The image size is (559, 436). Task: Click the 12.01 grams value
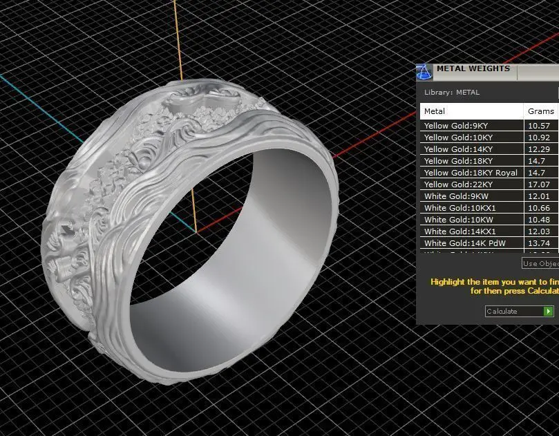point(539,196)
